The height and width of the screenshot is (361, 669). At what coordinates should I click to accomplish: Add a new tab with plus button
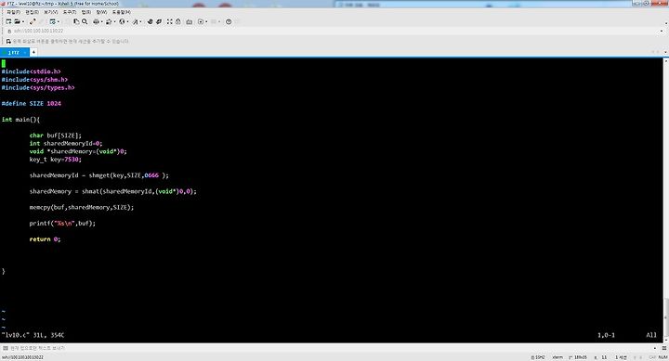pyautogui.click(x=33, y=52)
